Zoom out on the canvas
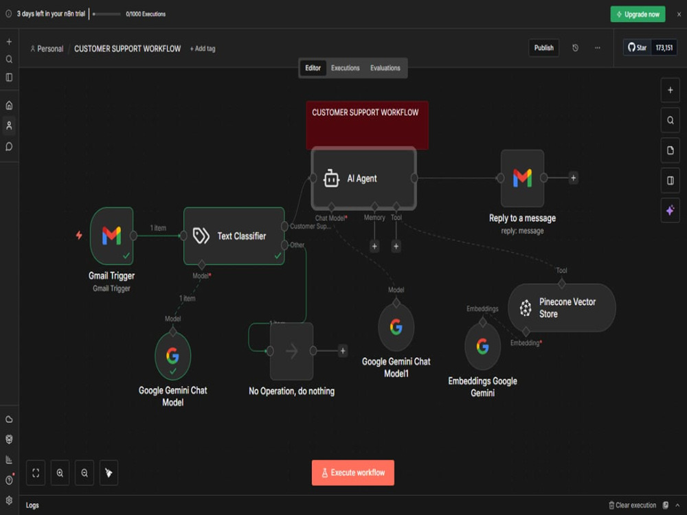Viewport: 687px width, 515px height. pos(85,472)
